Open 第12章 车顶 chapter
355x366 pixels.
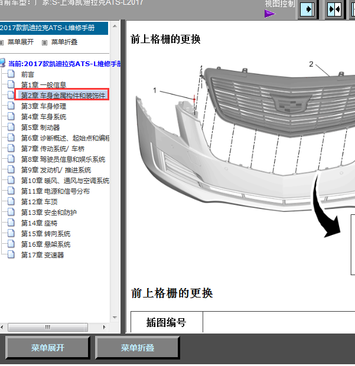pos(39,202)
